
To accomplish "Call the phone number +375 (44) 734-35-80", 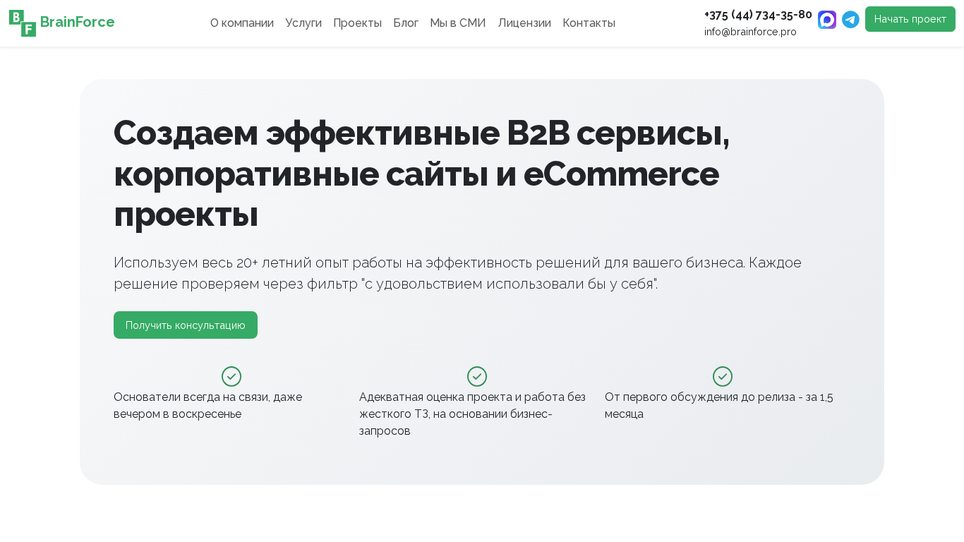I will click(x=758, y=15).
